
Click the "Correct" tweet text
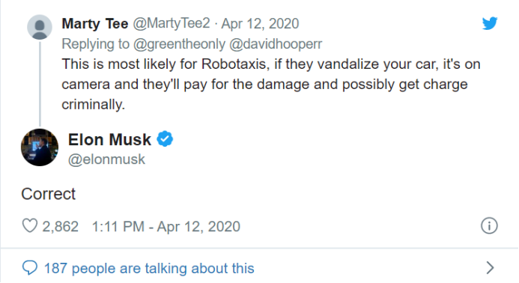(x=49, y=194)
